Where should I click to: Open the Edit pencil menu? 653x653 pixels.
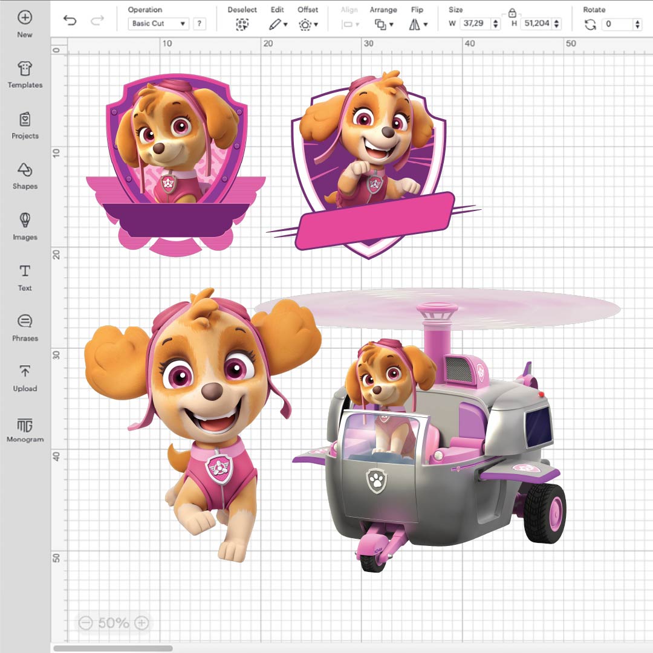[278, 25]
